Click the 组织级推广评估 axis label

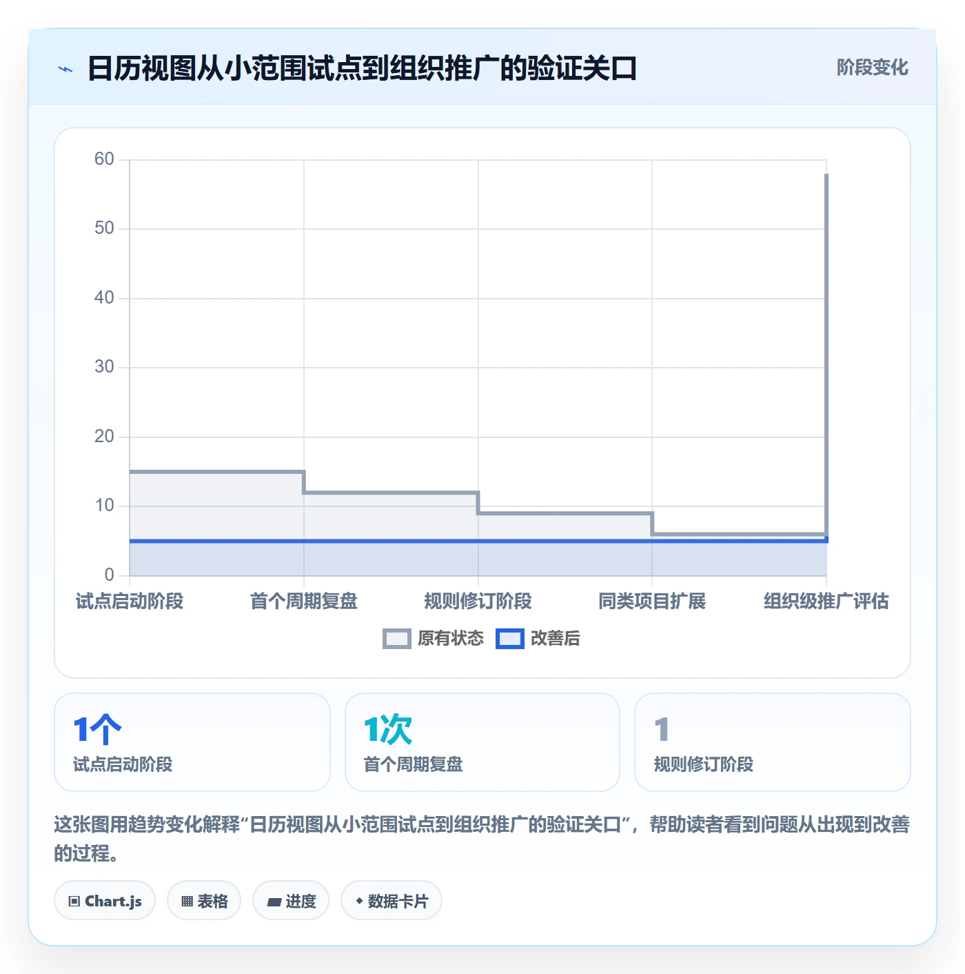pos(826,602)
